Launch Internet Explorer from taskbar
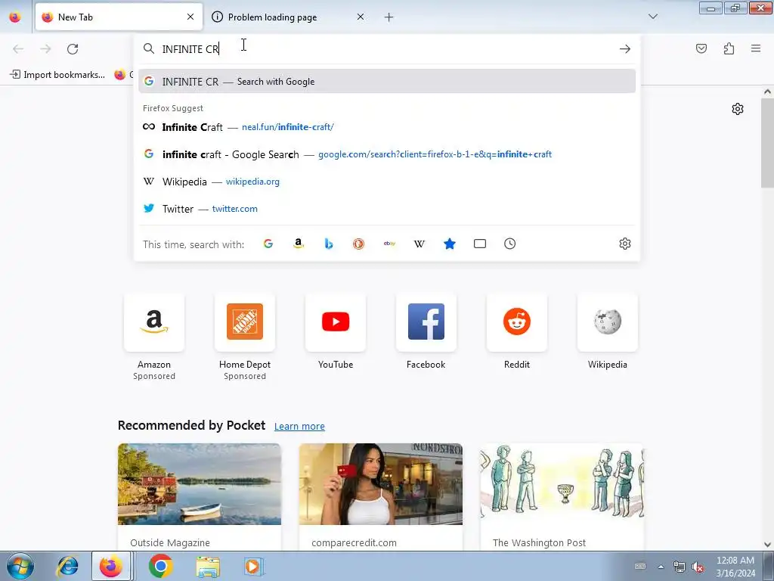This screenshot has height=581, width=774. point(67,566)
